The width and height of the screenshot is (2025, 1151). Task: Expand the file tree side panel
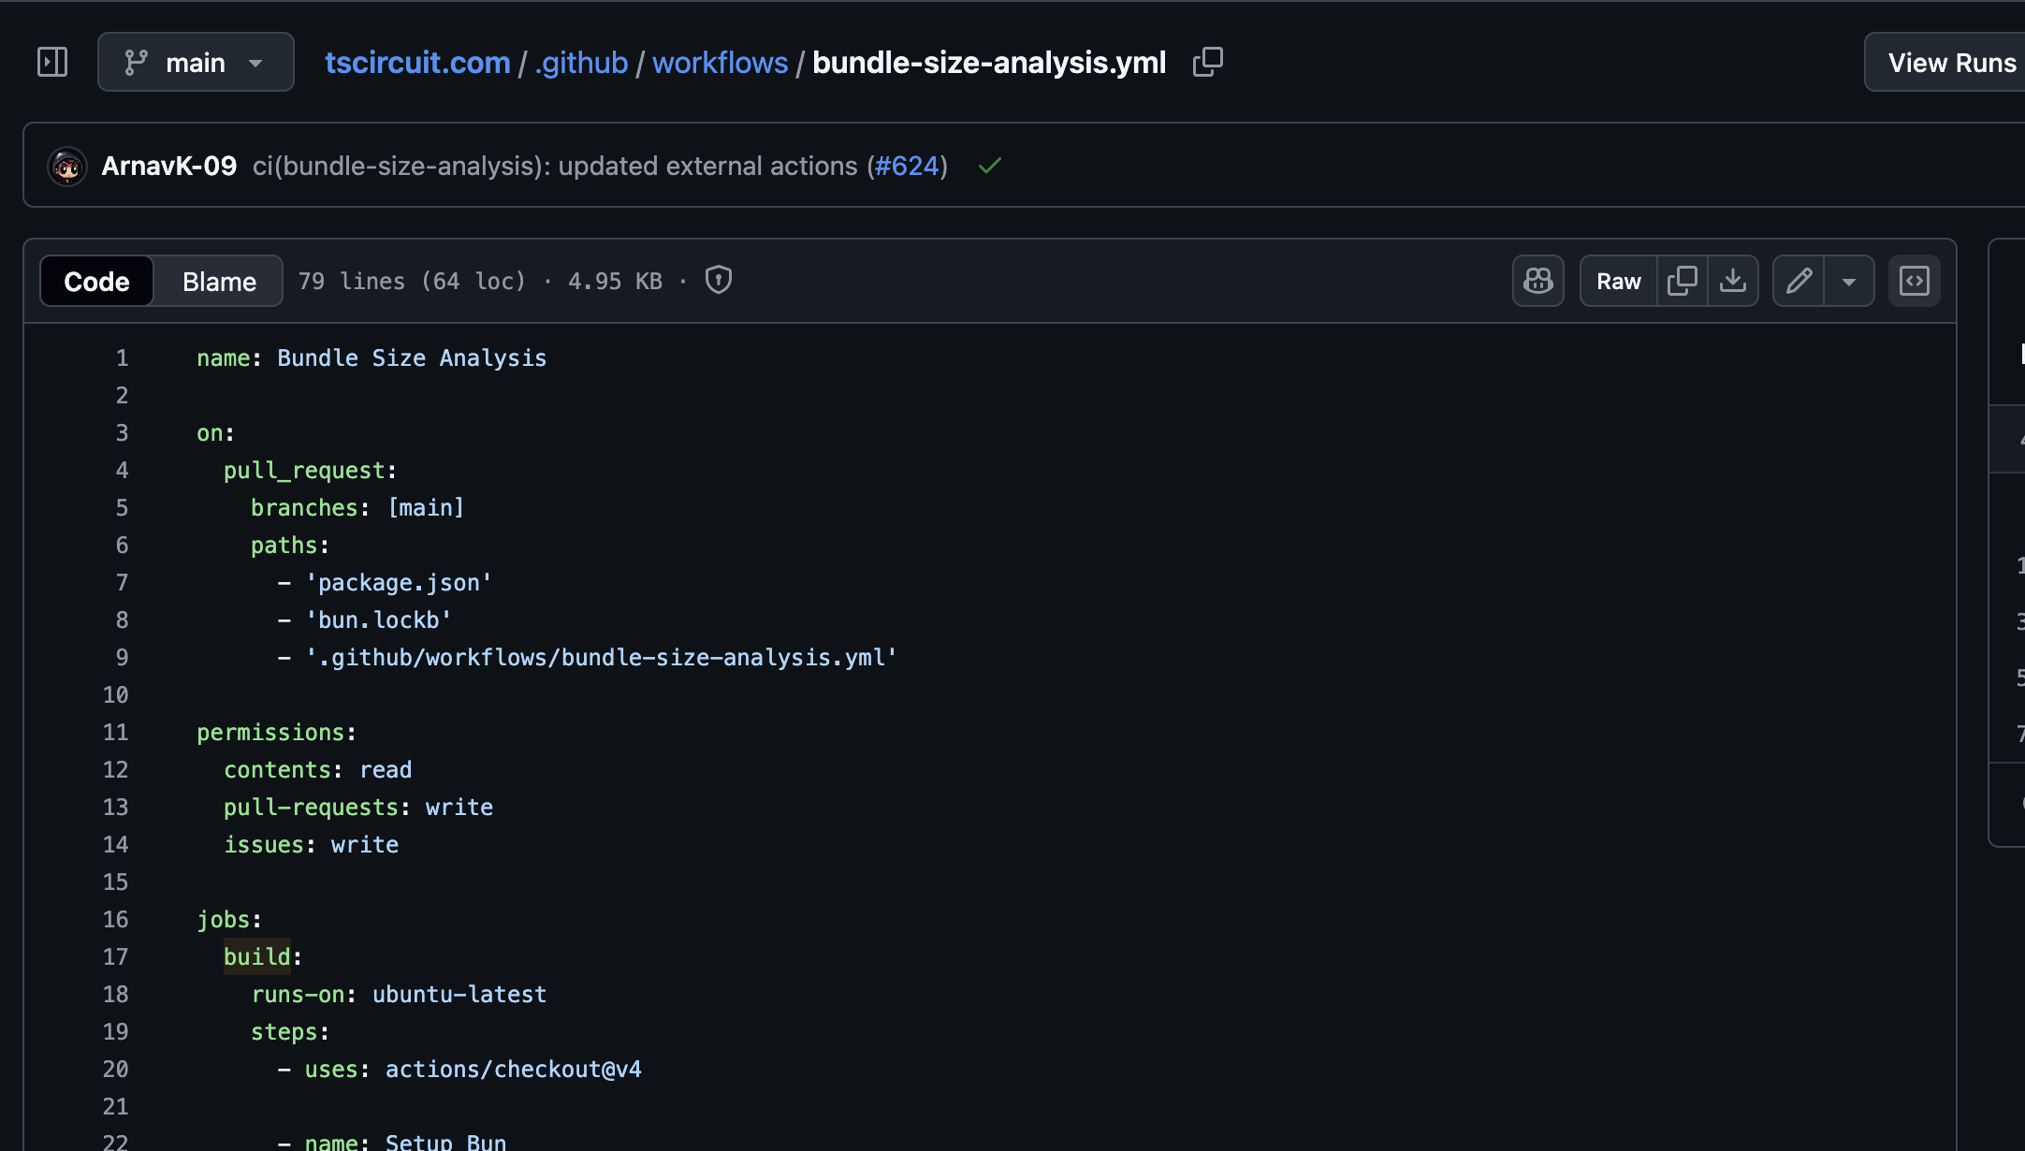point(52,63)
